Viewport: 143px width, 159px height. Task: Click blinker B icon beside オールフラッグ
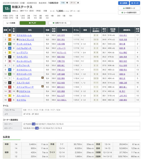coord(43,78)
